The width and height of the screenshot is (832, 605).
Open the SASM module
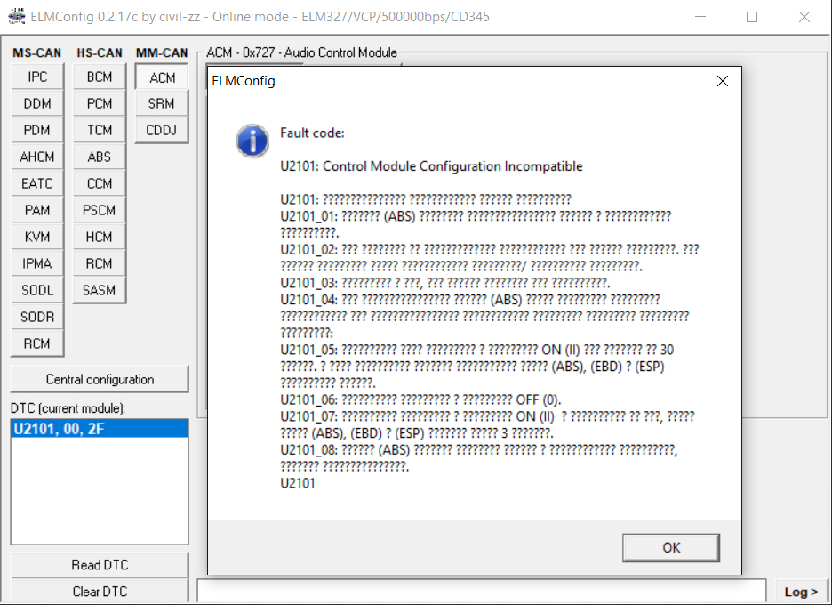tap(100, 290)
